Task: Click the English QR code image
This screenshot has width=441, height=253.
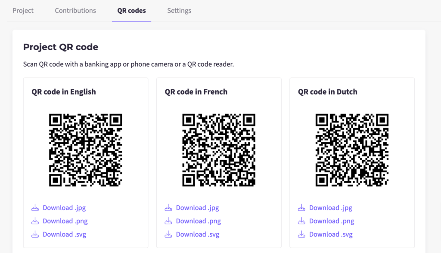Action: pyautogui.click(x=86, y=150)
